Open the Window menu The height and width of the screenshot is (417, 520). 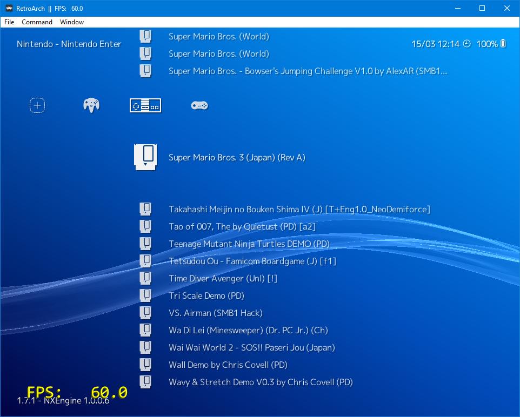(x=71, y=22)
